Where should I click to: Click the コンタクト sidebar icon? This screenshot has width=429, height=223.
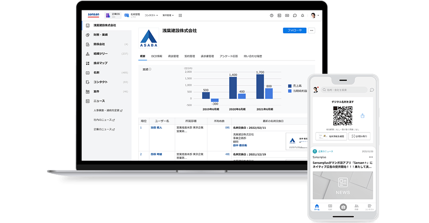pyautogui.click(x=87, y=82)
